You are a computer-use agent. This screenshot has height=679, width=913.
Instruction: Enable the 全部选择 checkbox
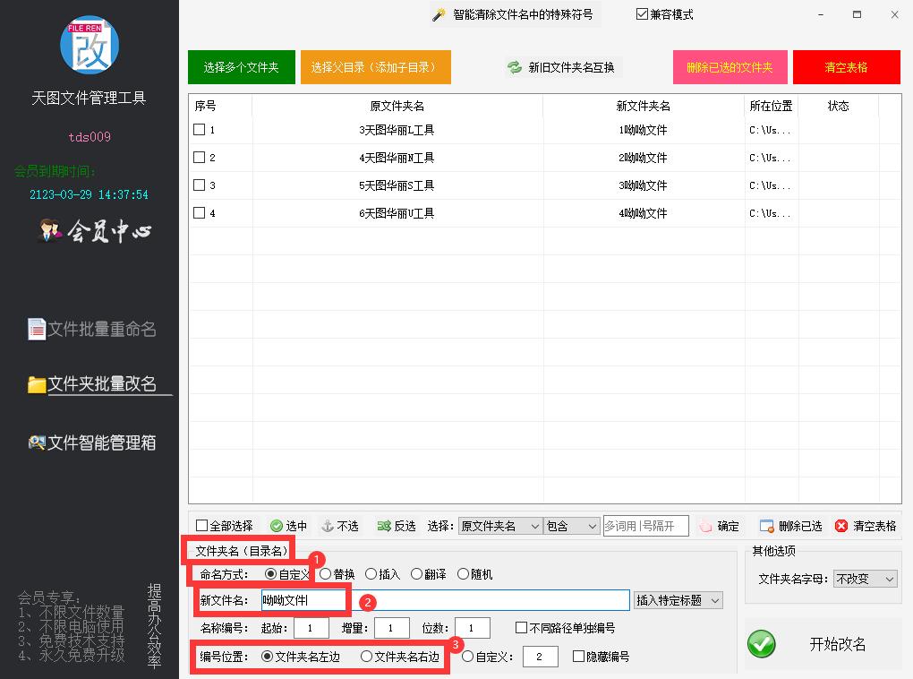click(x=201, y=526)
